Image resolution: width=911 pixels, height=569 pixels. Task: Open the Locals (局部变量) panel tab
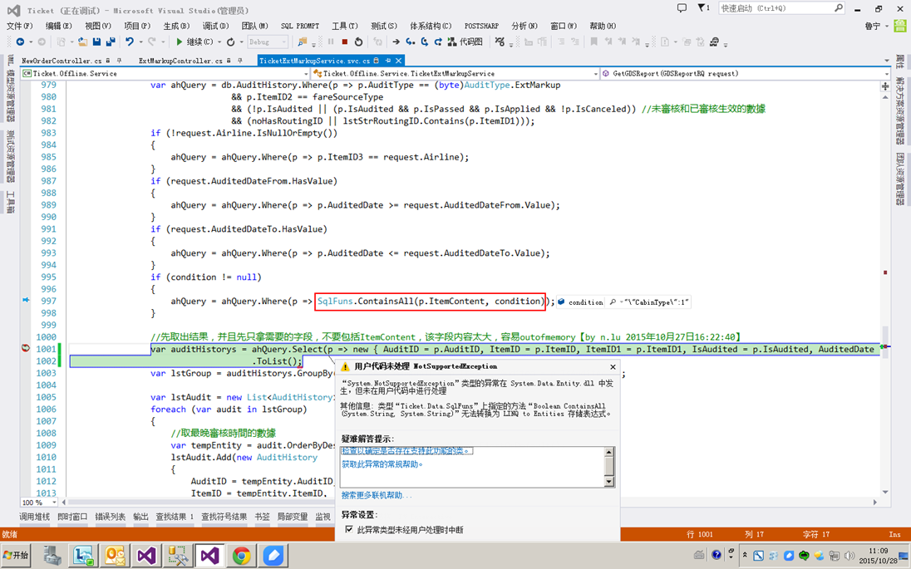(x=293, y=516)
